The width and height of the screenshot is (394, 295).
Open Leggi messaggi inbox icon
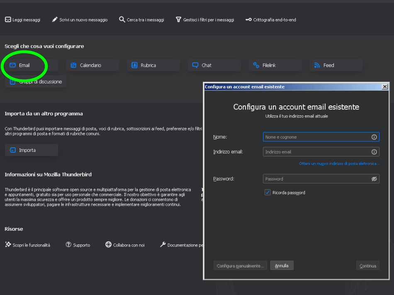click(8, 20)
